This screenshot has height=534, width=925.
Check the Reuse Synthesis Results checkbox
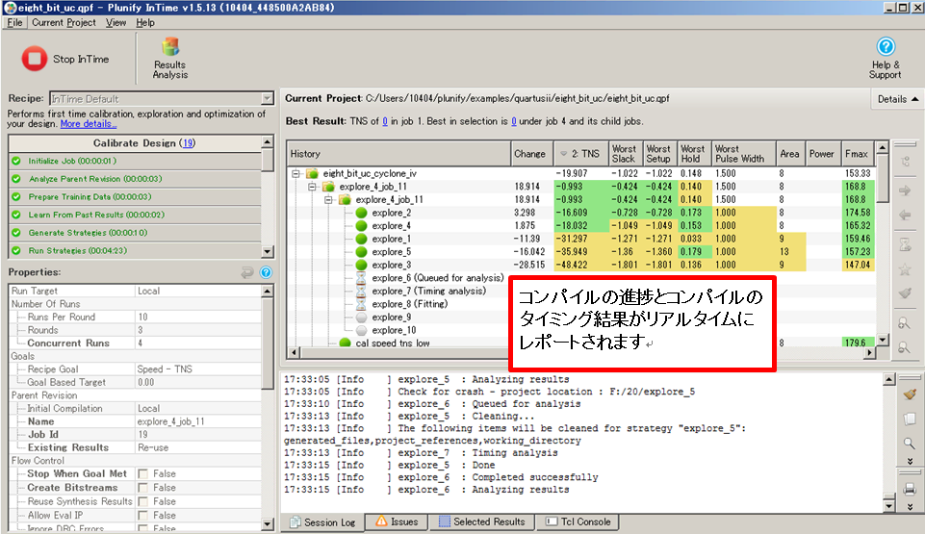pos(142,501)
